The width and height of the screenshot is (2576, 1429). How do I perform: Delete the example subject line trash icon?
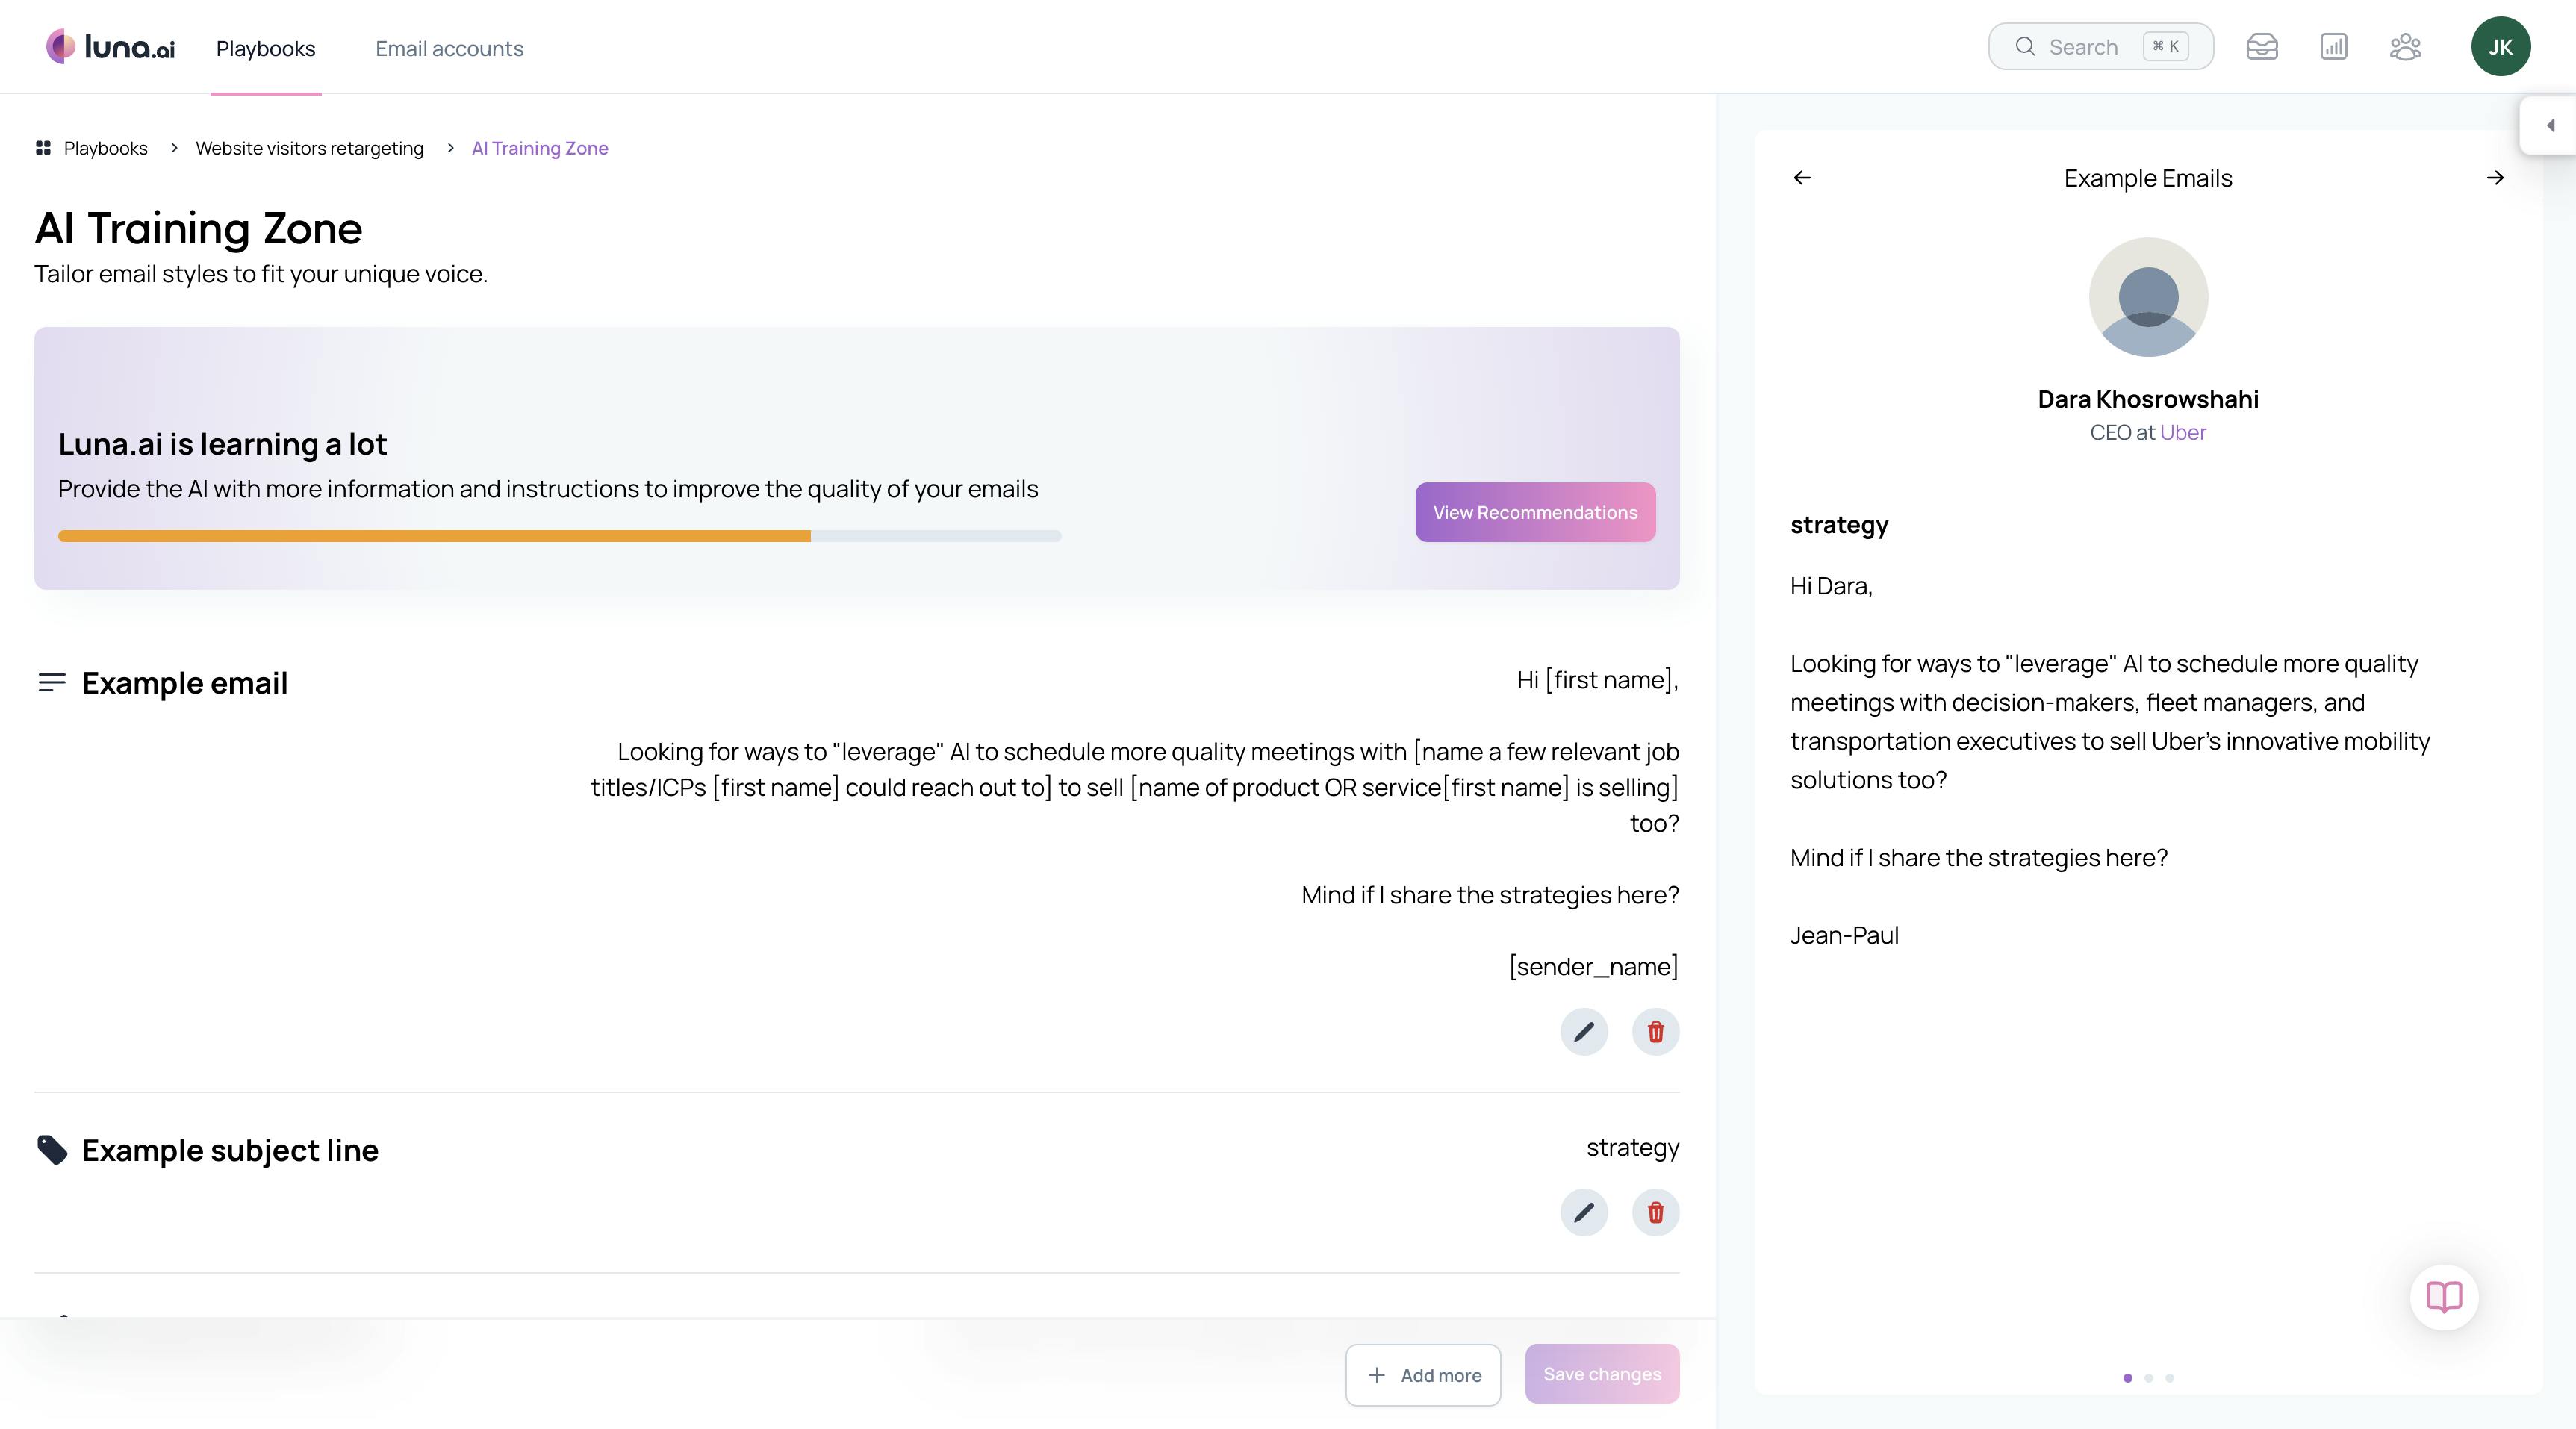[x=1655, y=1212]
